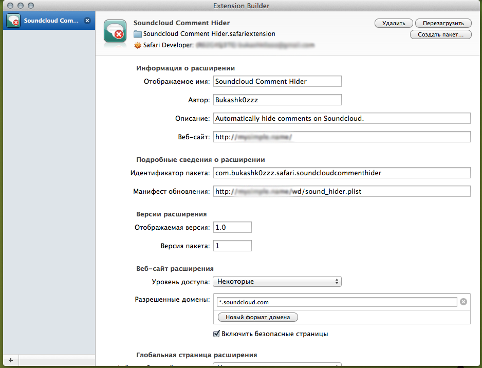
Task: Select the Отображаемая версия field showing 1.0
Action: point(232,227)
